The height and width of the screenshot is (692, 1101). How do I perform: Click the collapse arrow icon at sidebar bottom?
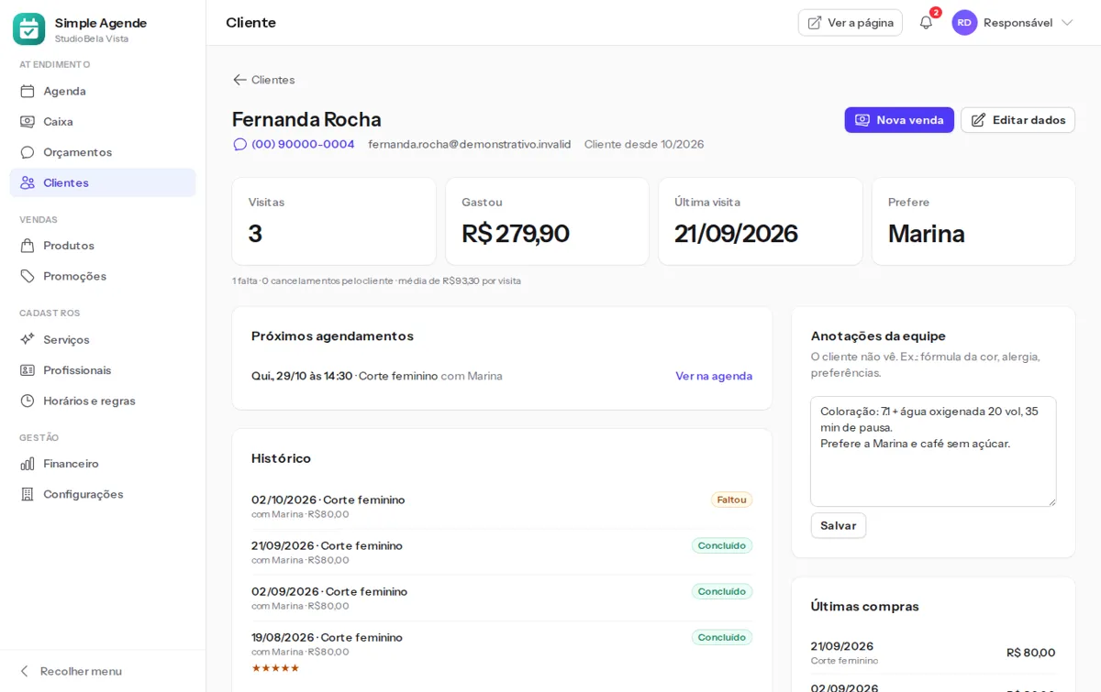[x=25, y=671]
